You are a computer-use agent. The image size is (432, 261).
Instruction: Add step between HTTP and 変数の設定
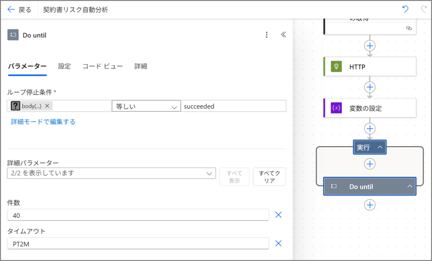point(370,87)
